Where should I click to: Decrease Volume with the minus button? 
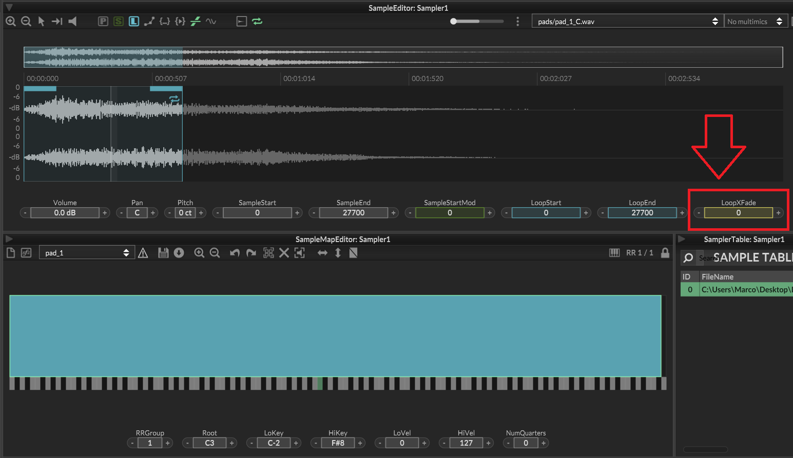[25, 213]
